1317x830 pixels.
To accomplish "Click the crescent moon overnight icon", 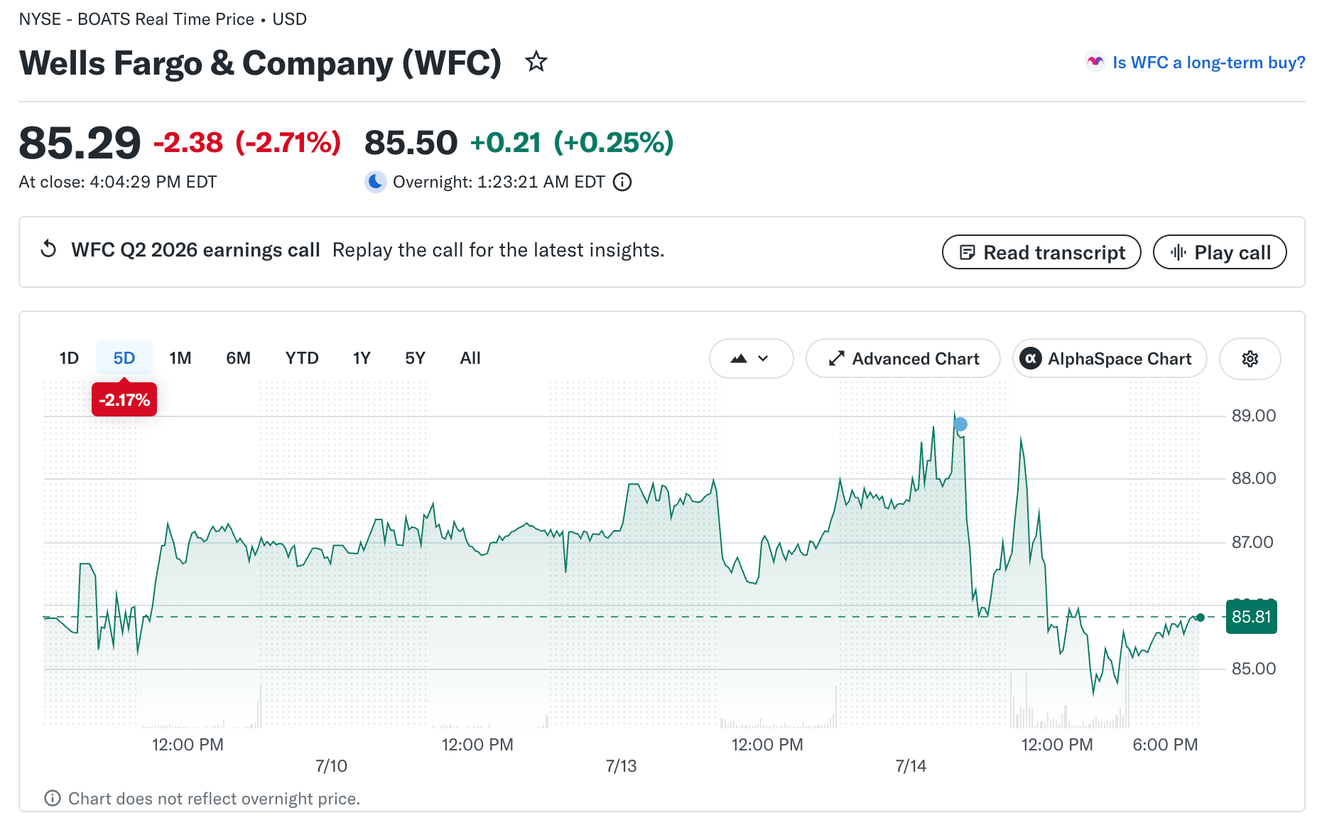I will click(376, 182).
